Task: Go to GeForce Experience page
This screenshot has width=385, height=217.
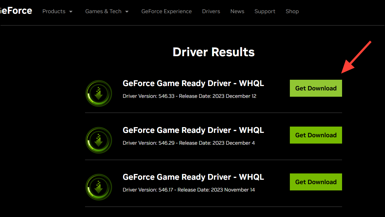Action: (x=167, y=11)
